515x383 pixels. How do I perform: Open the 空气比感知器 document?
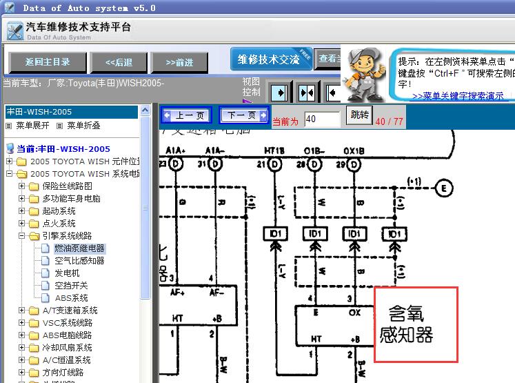79,261
